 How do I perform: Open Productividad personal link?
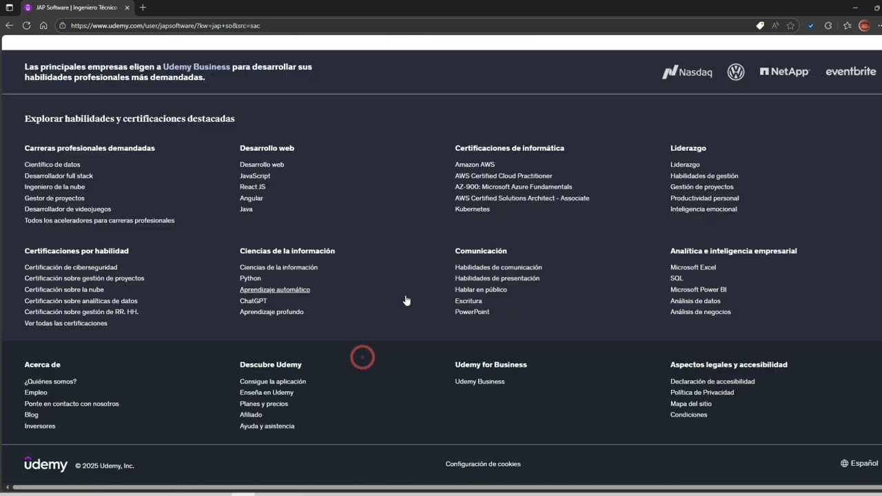coord(704,198)
